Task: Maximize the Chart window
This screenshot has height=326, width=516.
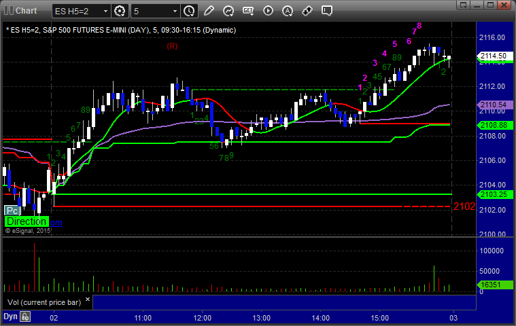Action: click(490, 5)
